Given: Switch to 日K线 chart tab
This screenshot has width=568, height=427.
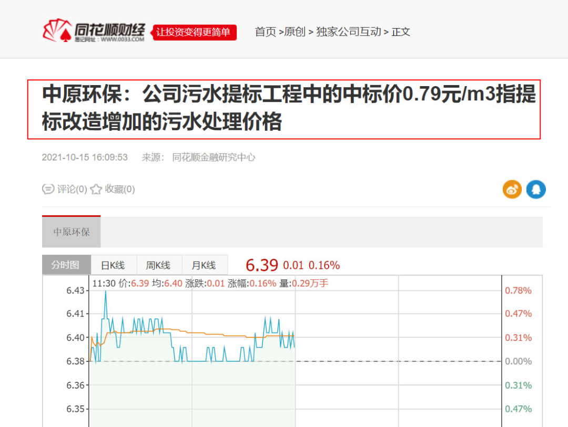Looking at the screenshot, I should (113, 265).
